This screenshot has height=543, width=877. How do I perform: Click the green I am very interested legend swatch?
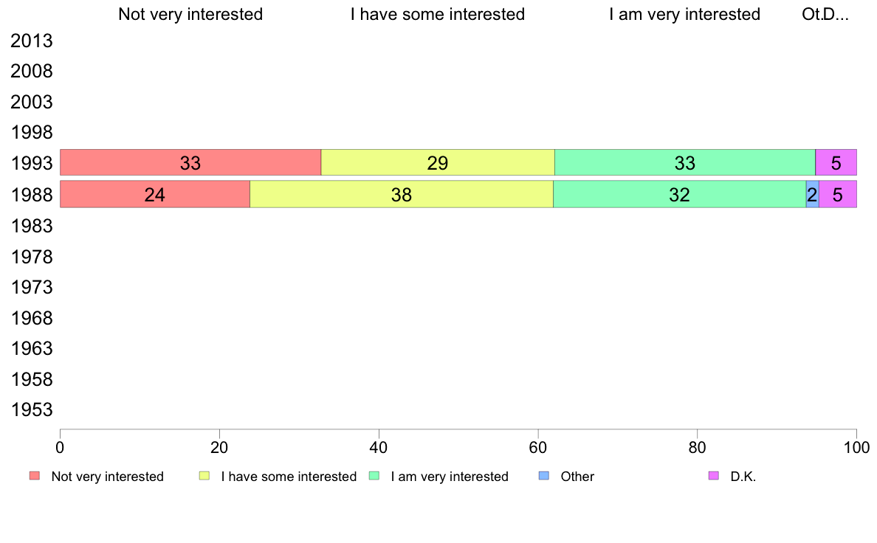374,476
